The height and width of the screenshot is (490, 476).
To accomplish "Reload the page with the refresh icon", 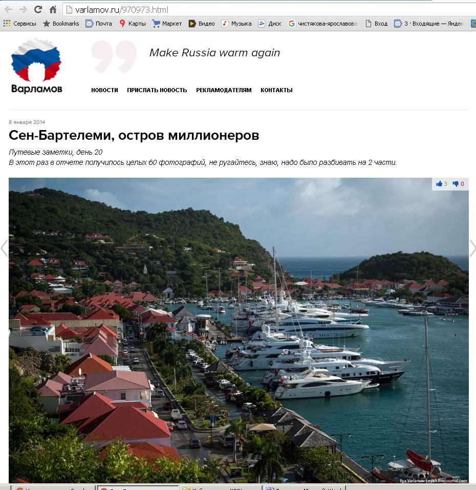I will tap(38, 9).
